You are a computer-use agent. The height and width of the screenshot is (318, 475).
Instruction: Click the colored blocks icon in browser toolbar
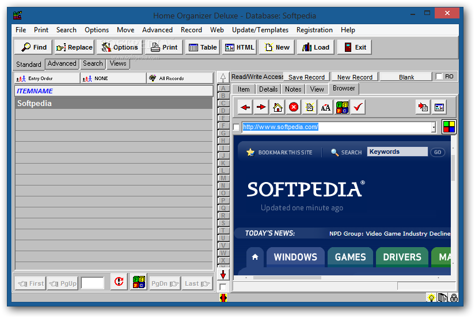pos(342,107)
